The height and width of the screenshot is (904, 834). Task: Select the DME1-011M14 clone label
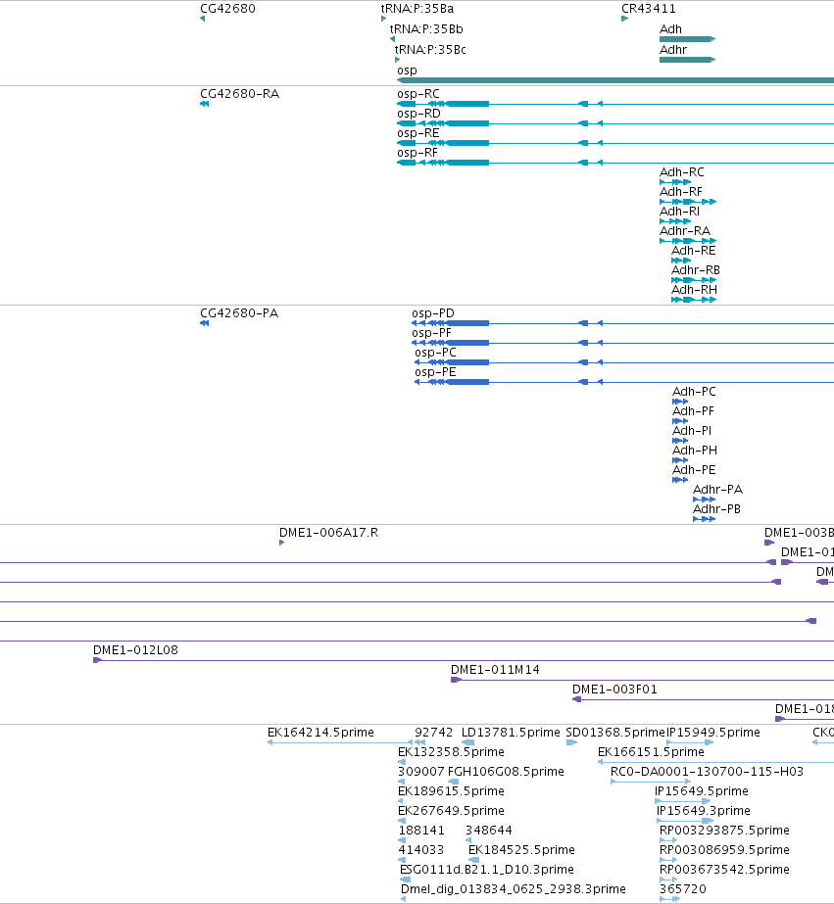496,670
